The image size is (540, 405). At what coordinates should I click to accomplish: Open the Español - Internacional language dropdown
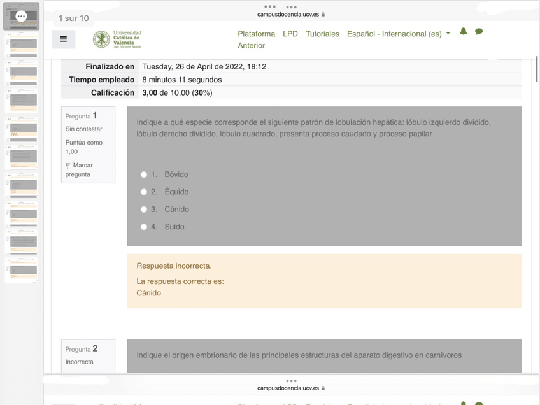395,33
